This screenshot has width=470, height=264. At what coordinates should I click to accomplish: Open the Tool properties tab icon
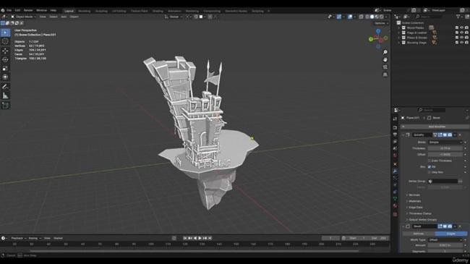(x=395, y=119)
